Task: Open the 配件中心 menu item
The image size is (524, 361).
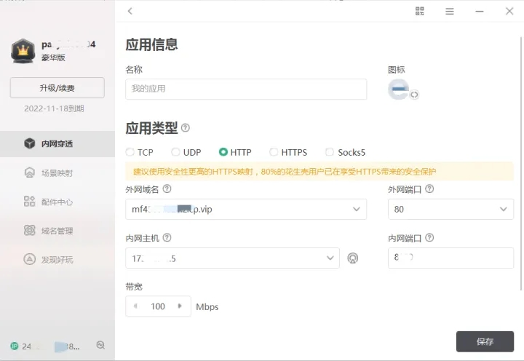Action: 57,202
